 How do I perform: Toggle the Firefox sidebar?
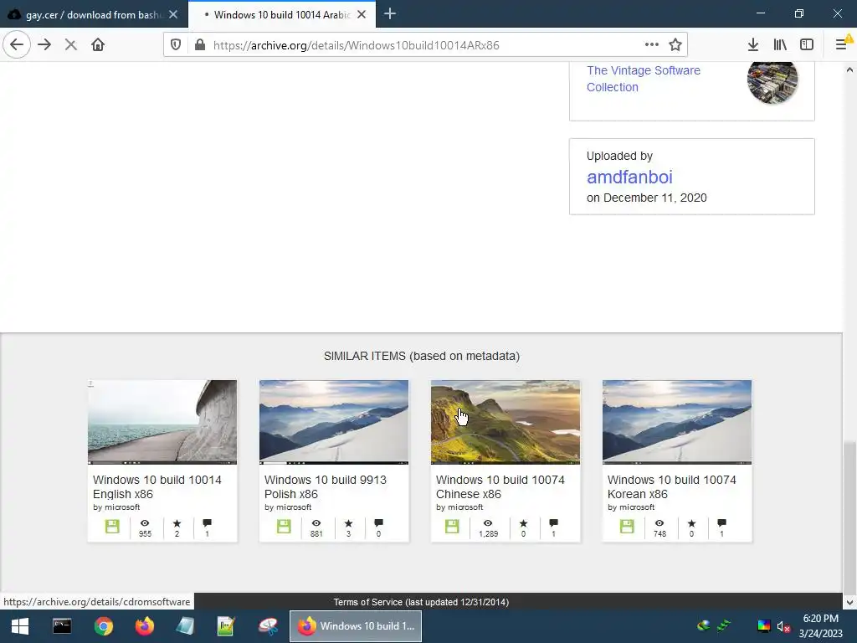click(807, 45)
